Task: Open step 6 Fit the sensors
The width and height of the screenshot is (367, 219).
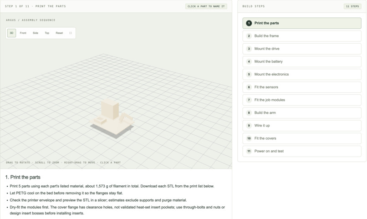Action: [302, 87]
